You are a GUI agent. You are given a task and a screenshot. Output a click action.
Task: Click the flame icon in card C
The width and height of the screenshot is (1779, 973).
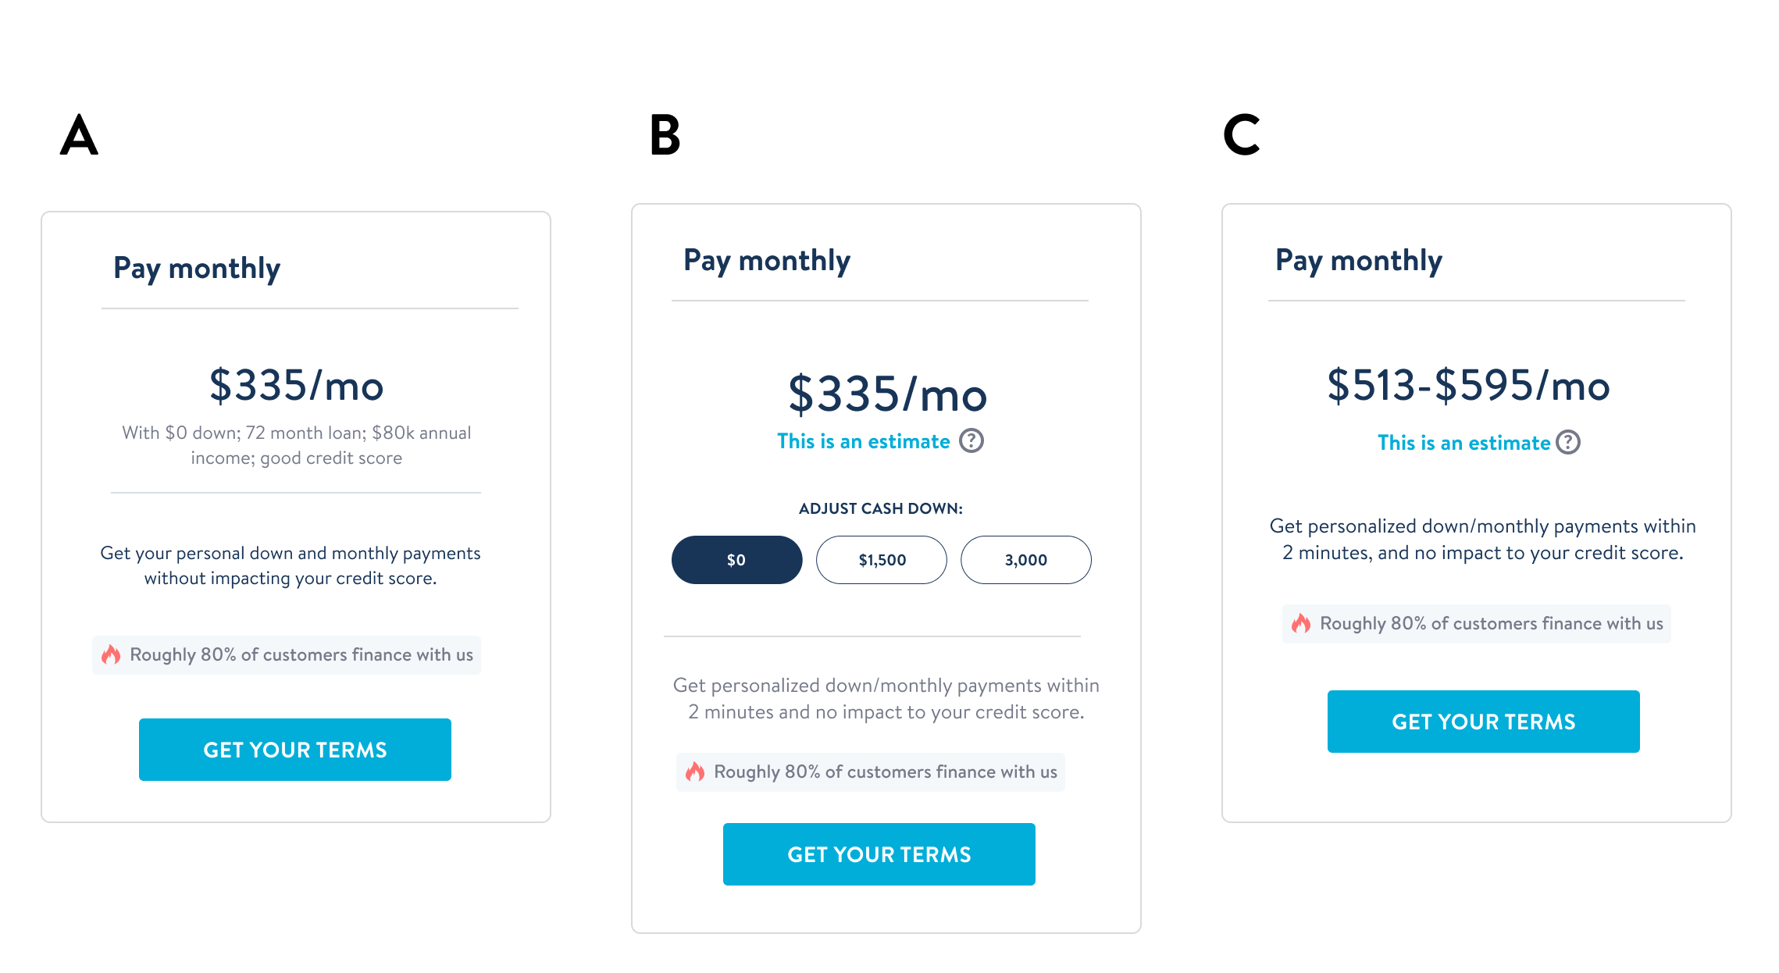[1301, 623]
